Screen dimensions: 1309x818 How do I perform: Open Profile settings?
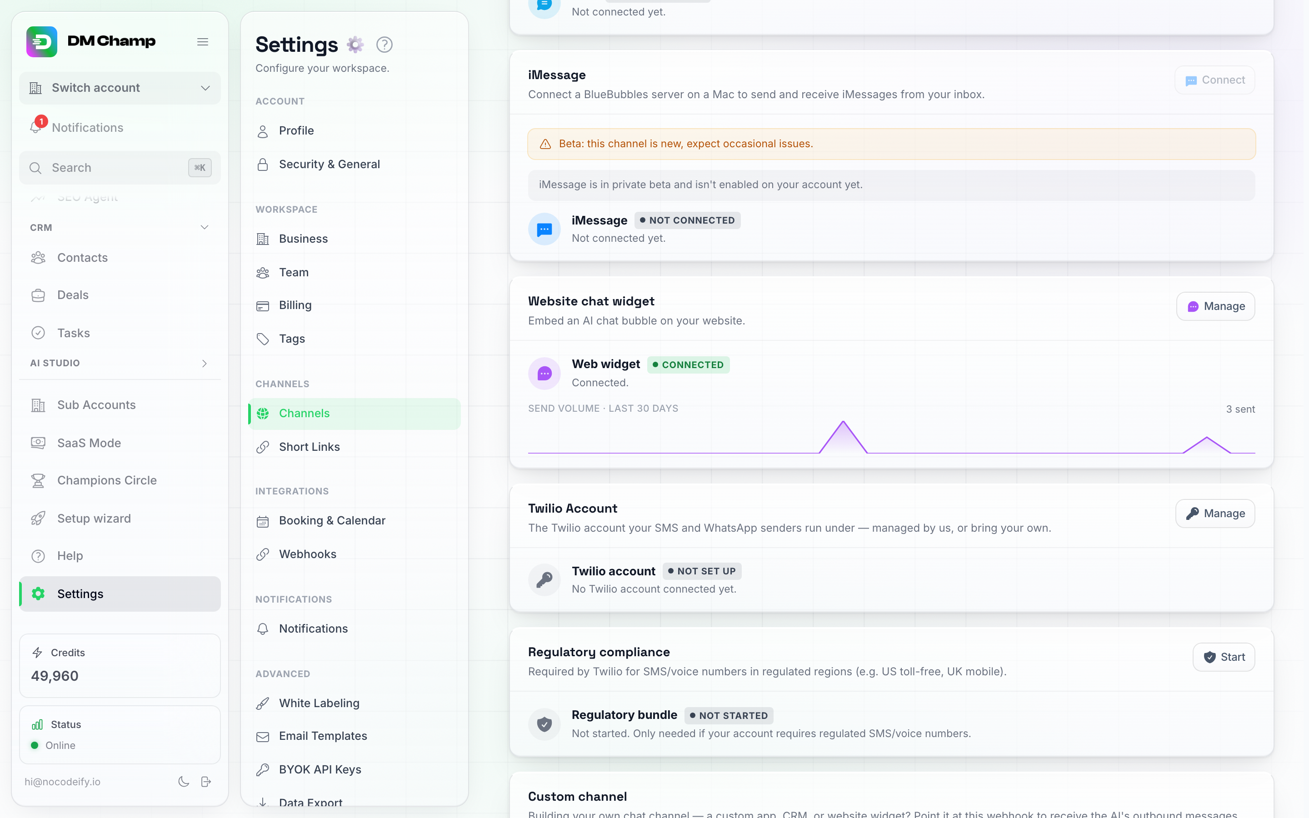355,131
